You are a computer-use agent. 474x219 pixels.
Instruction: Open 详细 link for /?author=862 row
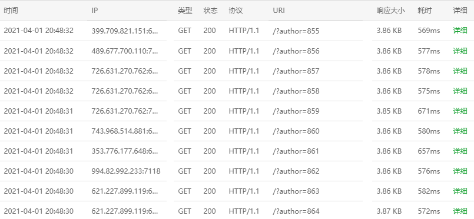click(x=460, y=171)
